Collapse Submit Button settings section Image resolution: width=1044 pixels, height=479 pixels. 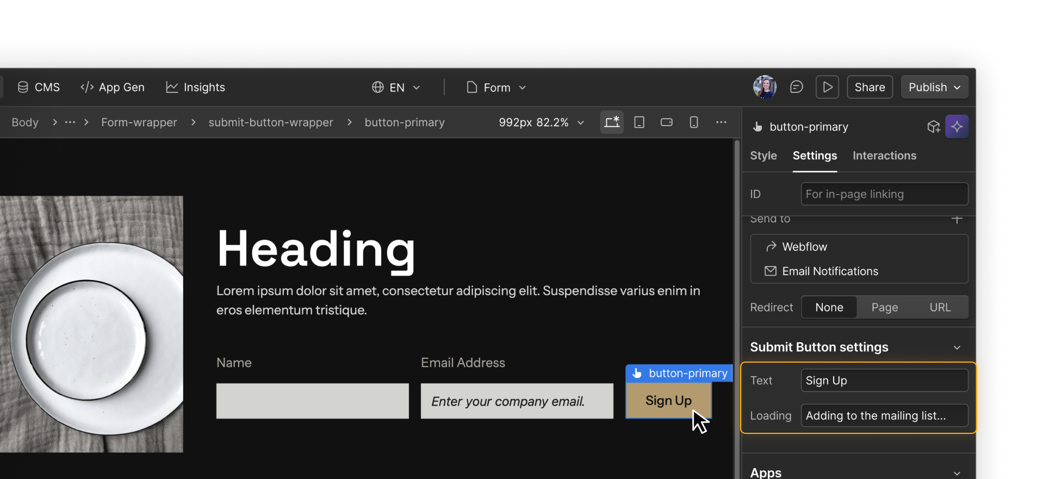click(957, 347)
